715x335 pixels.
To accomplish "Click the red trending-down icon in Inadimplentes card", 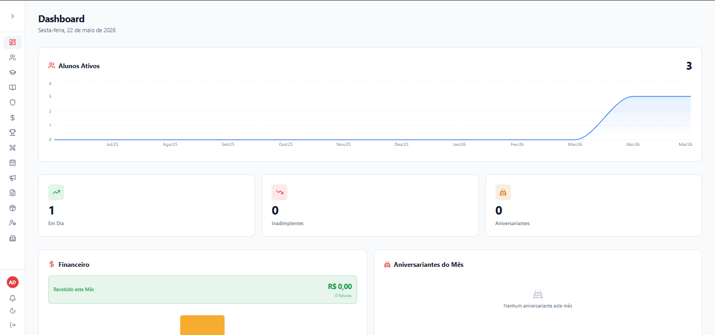I will [x=279, y=192].
